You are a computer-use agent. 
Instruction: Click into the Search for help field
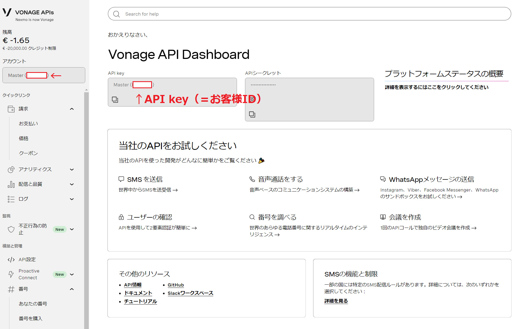pos(309,14)
